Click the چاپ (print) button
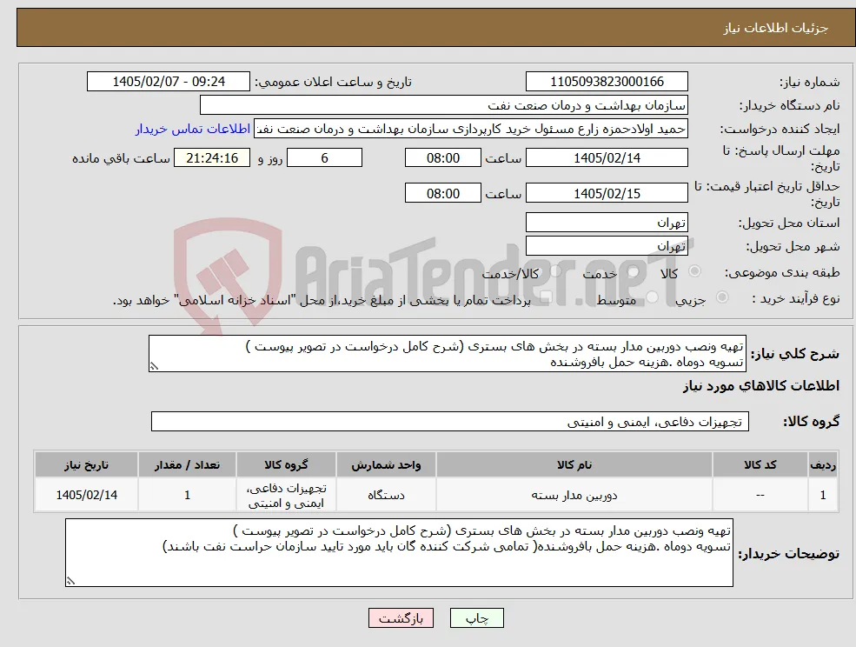Screen dimensions: 856x647 pyautogui.click(x=476, y=618)
